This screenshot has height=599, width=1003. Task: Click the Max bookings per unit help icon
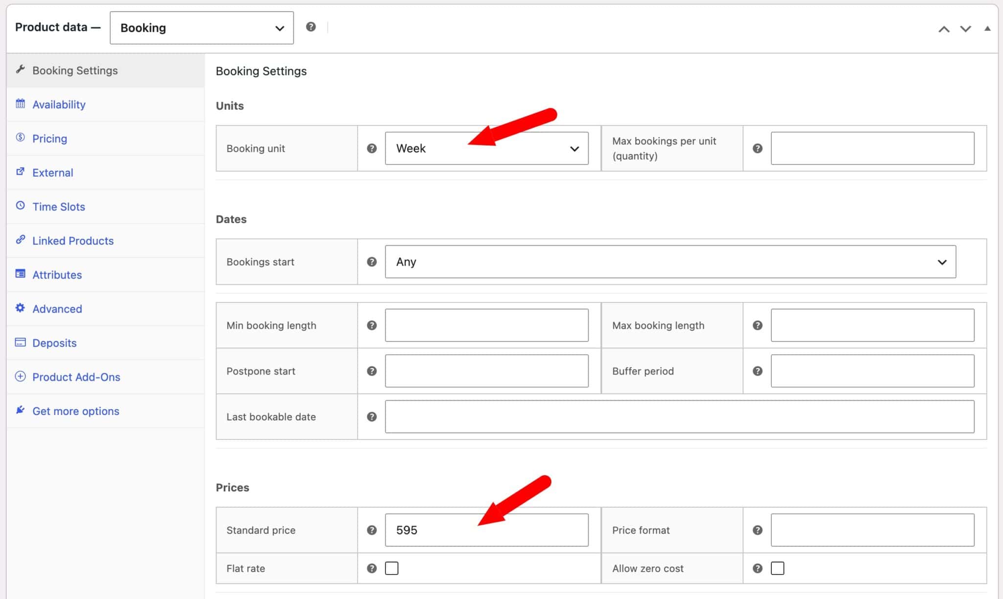point(757,148)
